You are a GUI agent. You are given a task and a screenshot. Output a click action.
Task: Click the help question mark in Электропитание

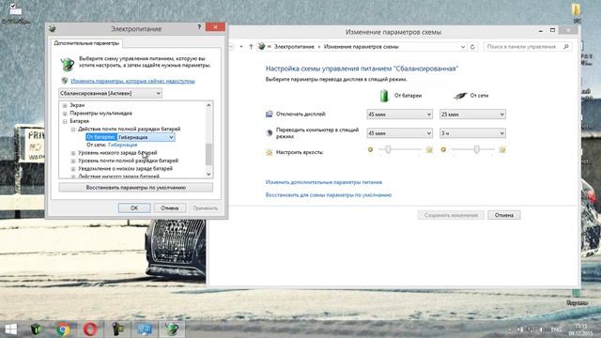point(199,27)
